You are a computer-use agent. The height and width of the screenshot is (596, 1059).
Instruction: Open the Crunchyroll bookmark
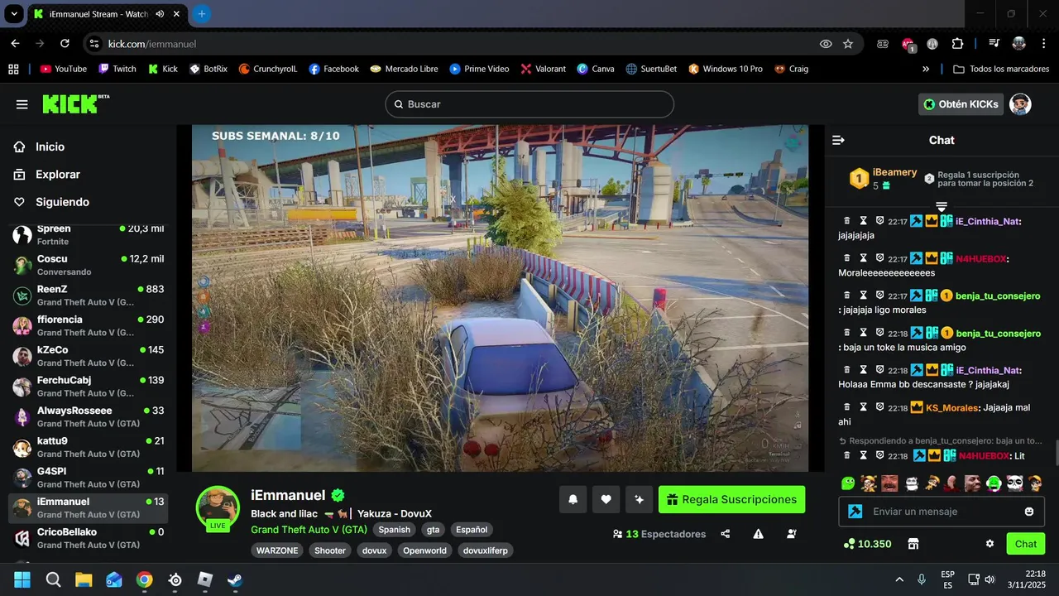point(267,69)
